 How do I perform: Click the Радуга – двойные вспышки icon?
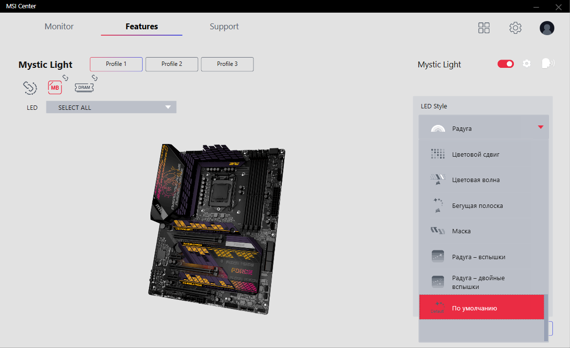[438, 282]
